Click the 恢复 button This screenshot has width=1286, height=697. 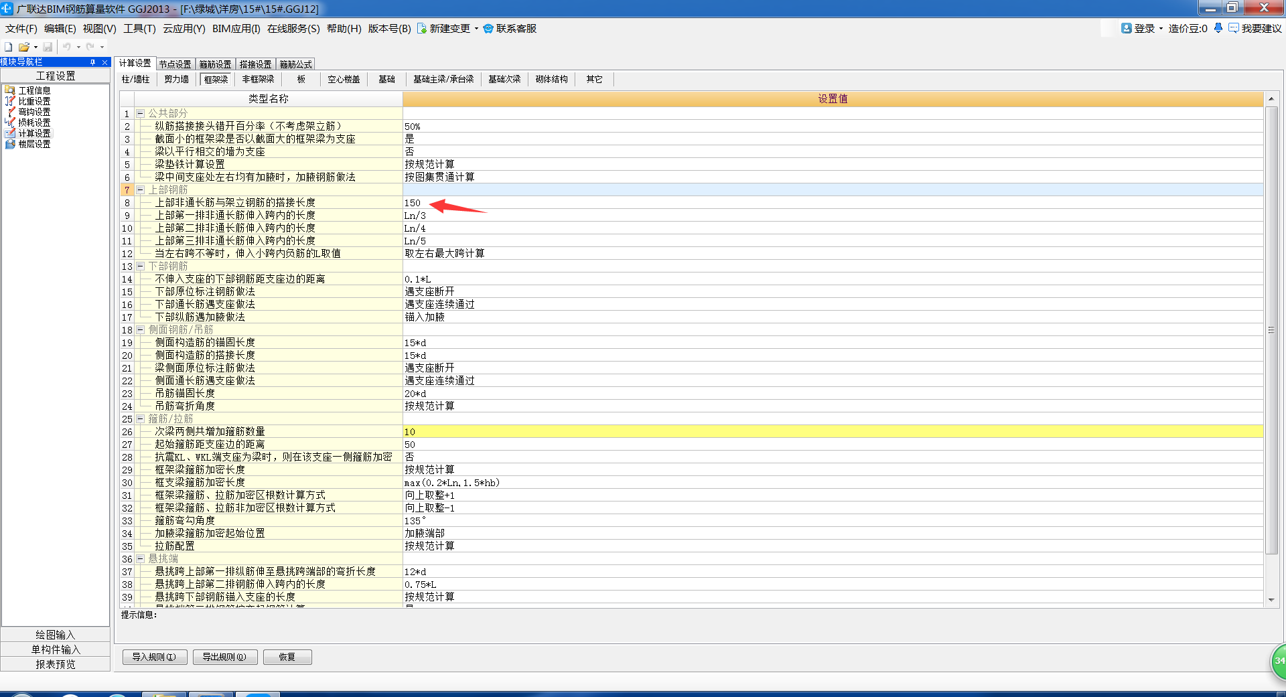coord(287,657)
